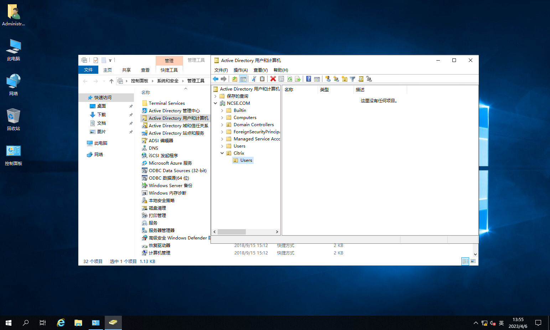
Task: Switch to details view in status bar
Action: pyautogui.click(x=465, y=261)
